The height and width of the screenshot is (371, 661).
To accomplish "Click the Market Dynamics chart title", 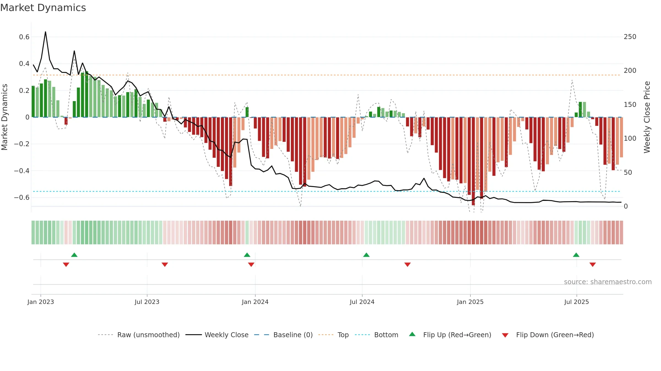I will [43, 8].
